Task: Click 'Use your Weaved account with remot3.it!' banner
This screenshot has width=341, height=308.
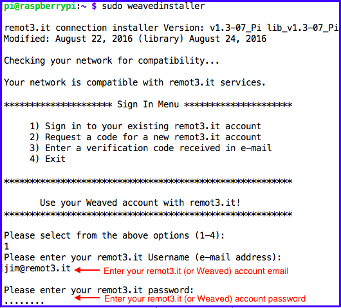Action: click(x=140, y=203)
